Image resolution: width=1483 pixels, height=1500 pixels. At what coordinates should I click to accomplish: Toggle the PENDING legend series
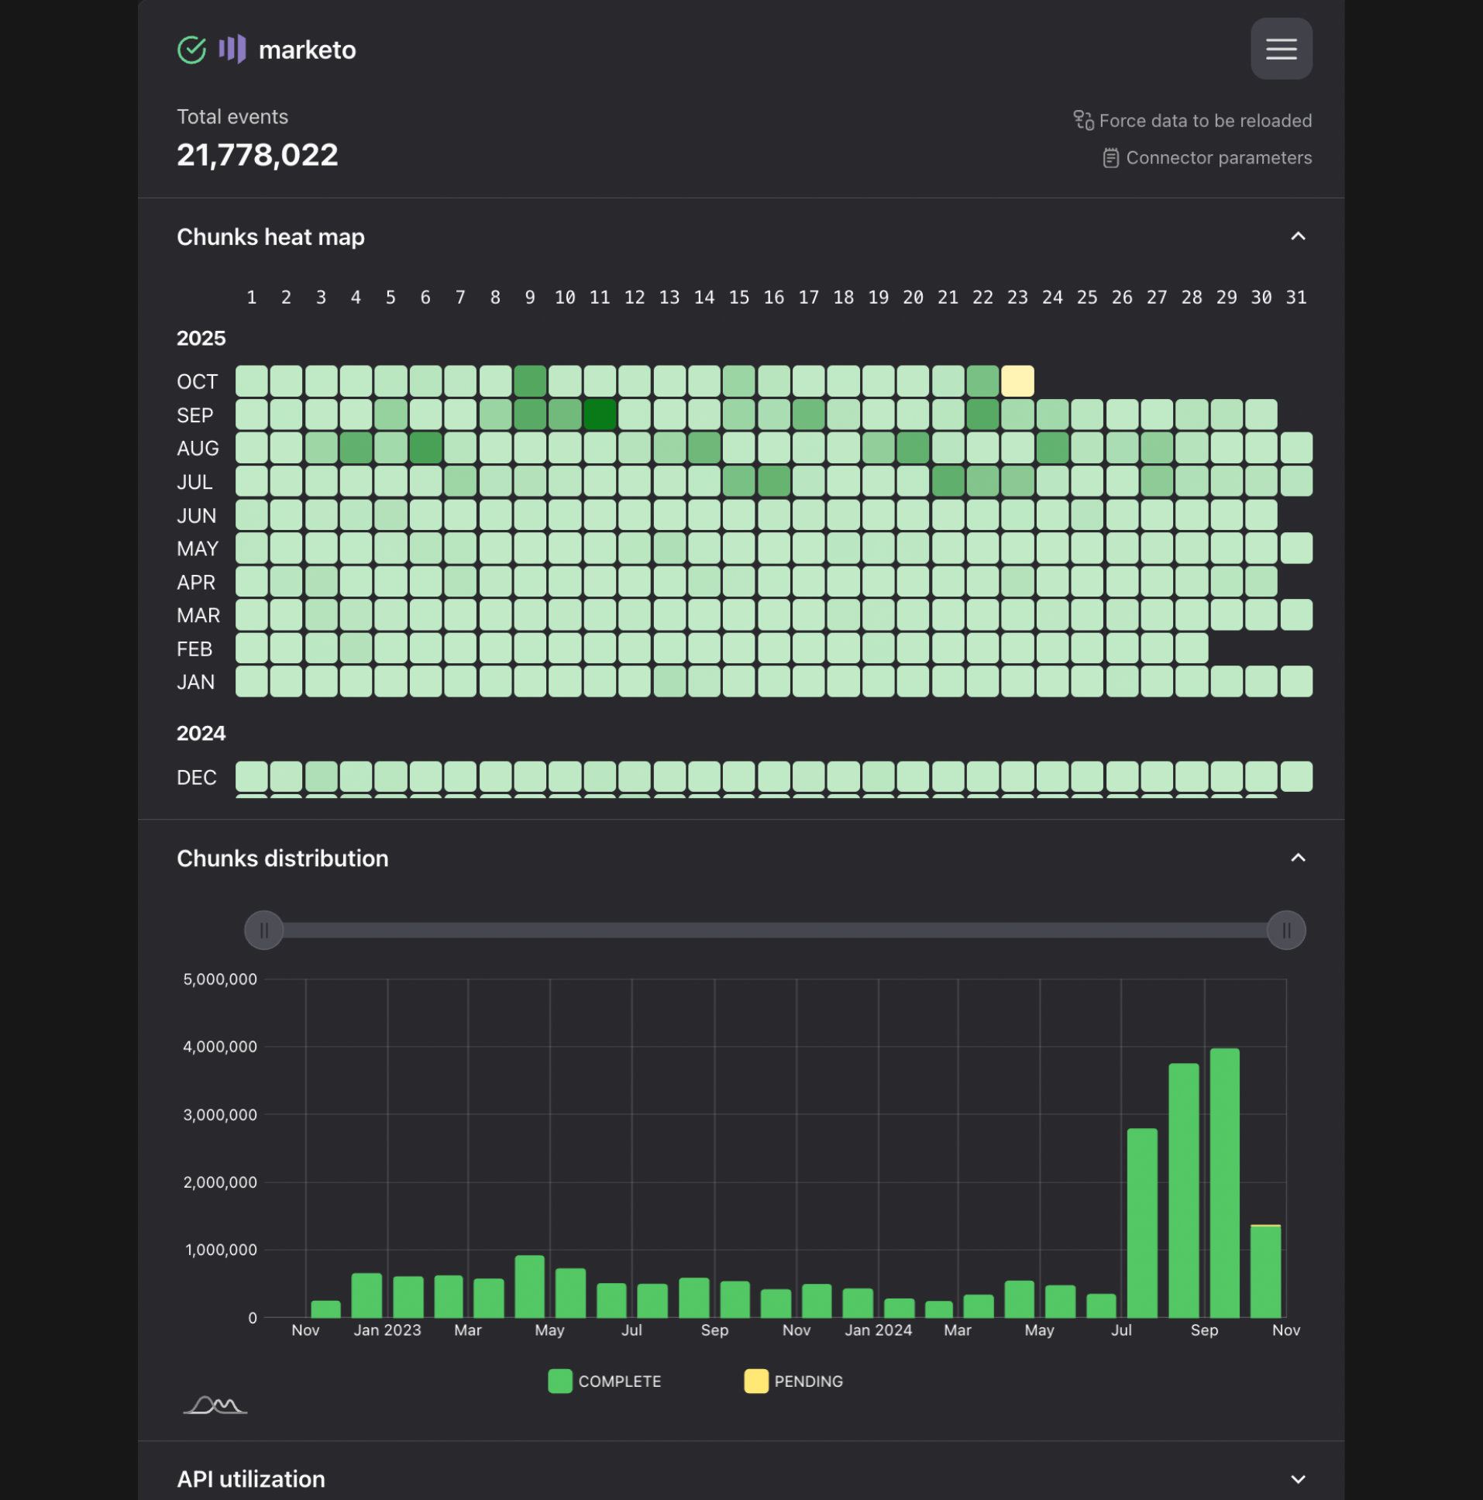point(793,1381)
